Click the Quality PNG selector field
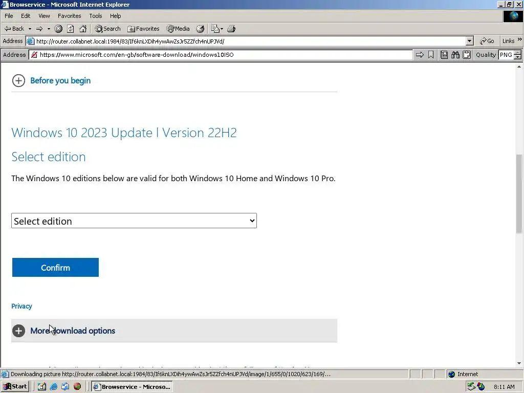Screen dimensions: 524x393 coord(506,55)
